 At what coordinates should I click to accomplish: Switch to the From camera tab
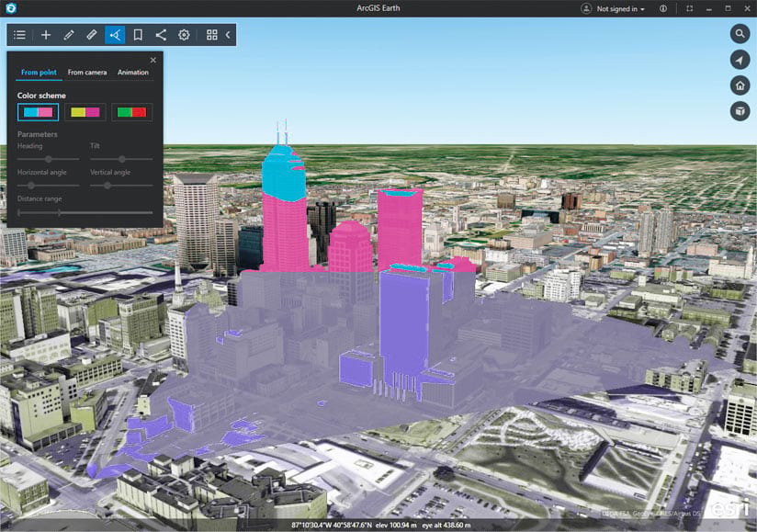pos(88,72)
